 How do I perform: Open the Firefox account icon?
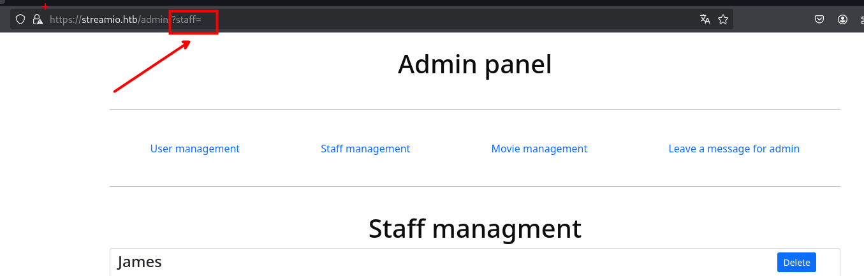tap(843, 19)
